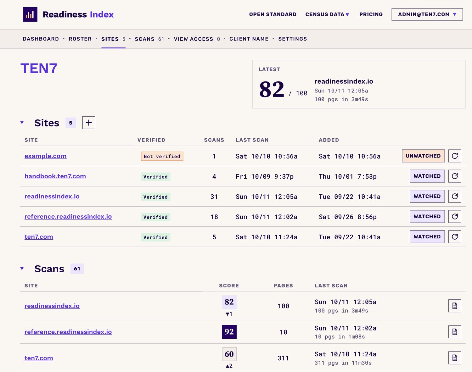The height and width of the screenshot is (372, 472).
Task: Open reference.readinessindex.io link in Sites table
Action: click(x=68, y=216)
